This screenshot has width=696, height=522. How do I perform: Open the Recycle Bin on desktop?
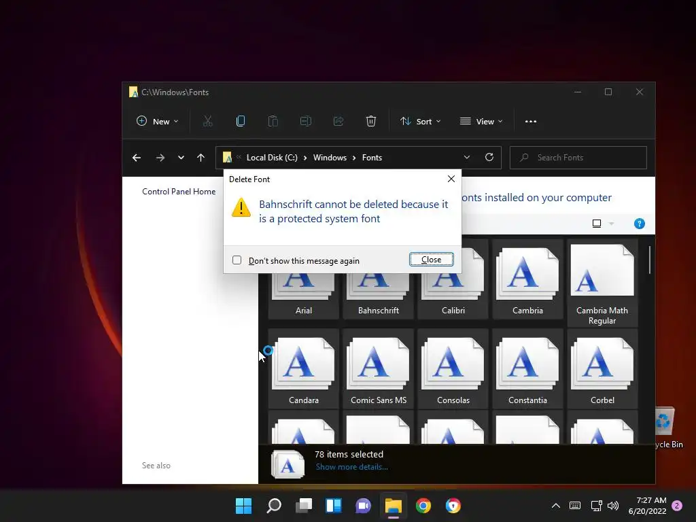667,428
